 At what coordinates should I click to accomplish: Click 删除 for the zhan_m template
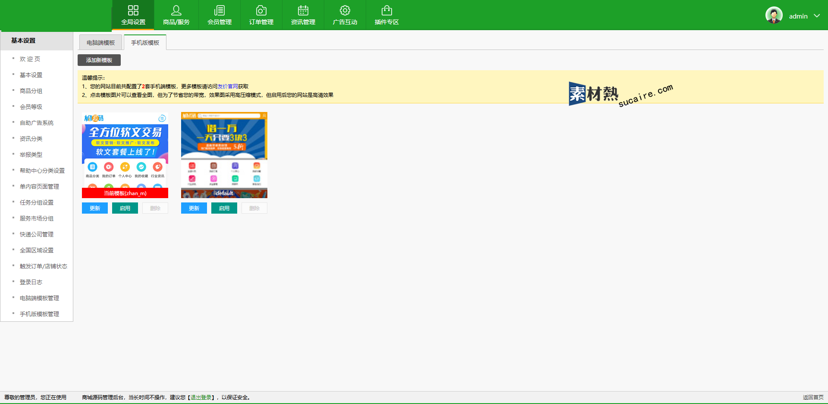coord(155,208)
